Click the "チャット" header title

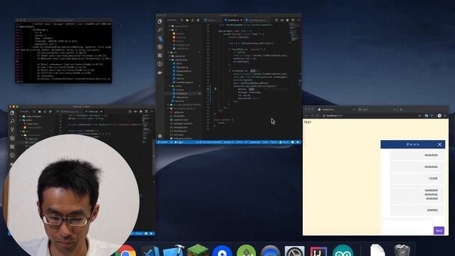412,144
